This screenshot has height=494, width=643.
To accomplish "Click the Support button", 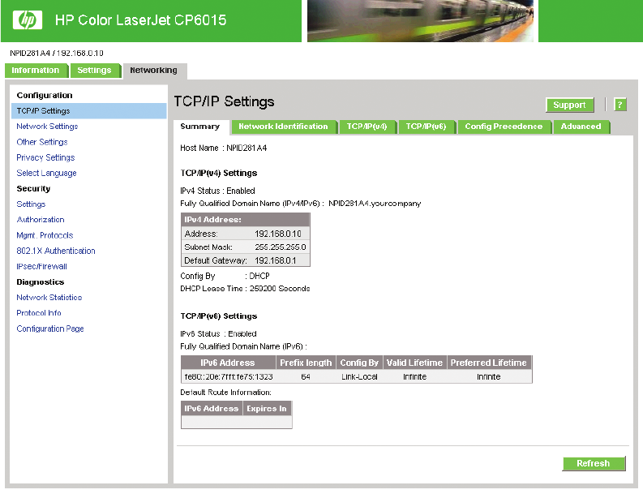I will point(569,105).
